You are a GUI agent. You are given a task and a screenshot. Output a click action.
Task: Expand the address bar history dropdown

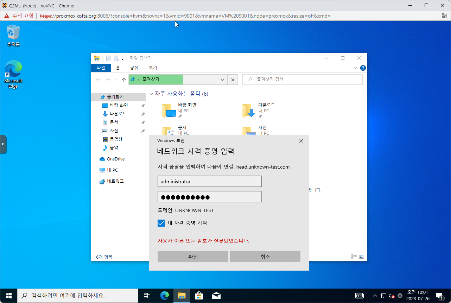tap(222, 80)
